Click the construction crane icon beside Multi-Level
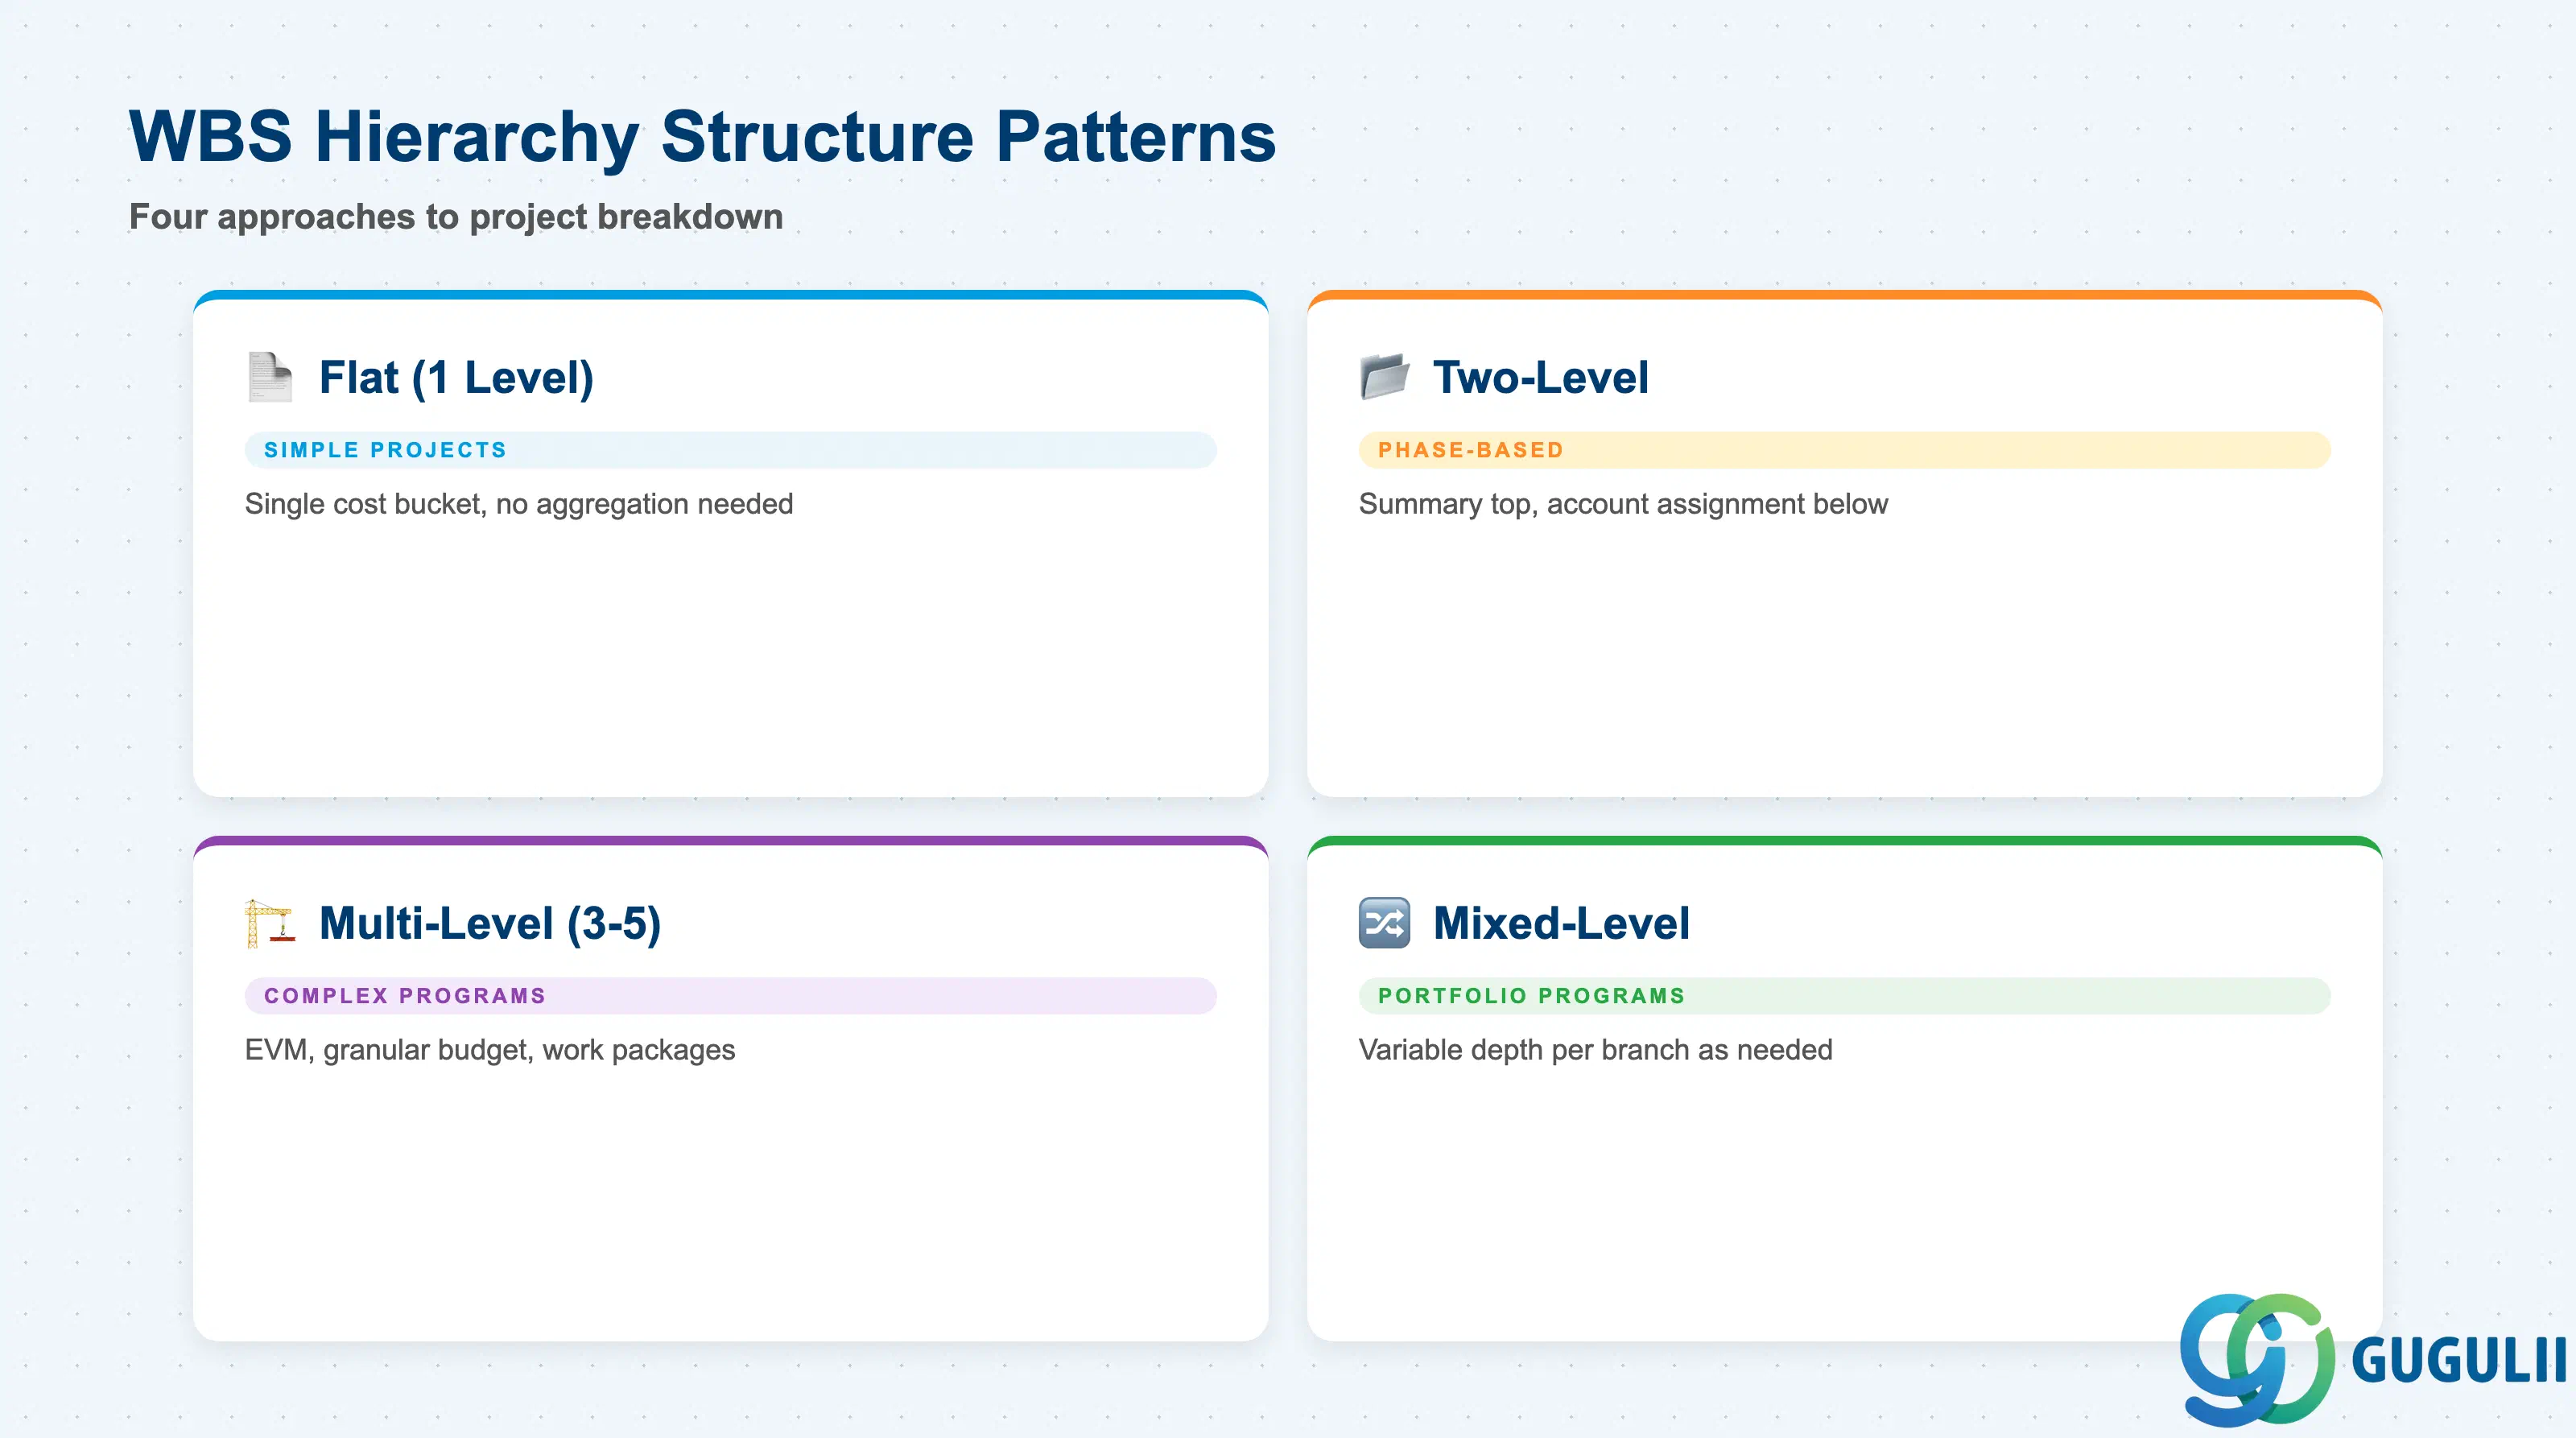The height and width of the screenshot is (1438, 2576). [270, 923]
